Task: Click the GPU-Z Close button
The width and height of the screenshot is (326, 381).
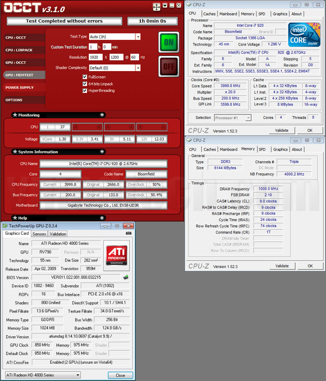Action: coord(120,376)
